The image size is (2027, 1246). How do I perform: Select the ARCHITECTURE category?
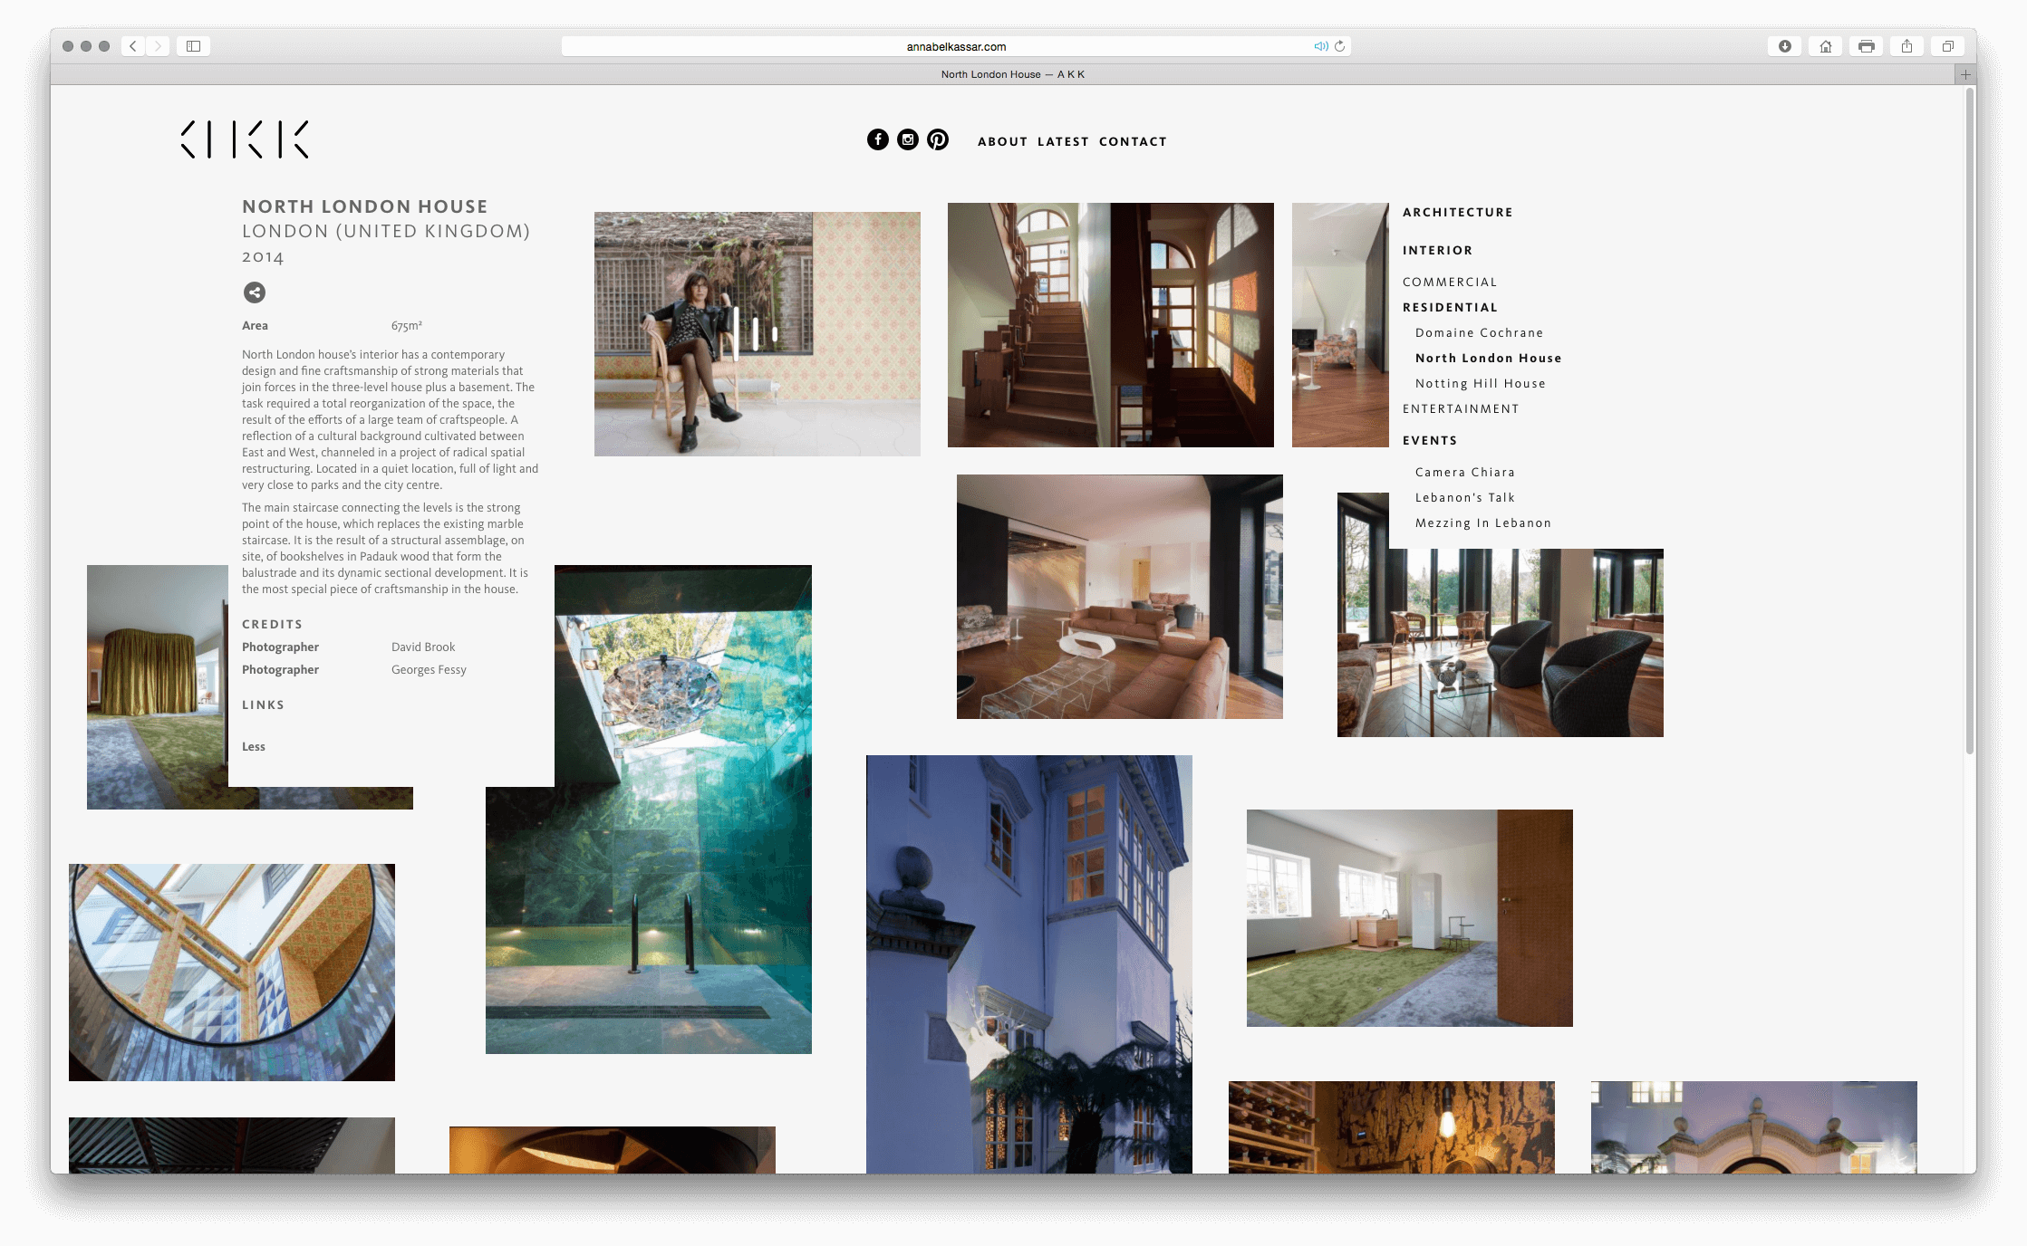pos(1457,212)
